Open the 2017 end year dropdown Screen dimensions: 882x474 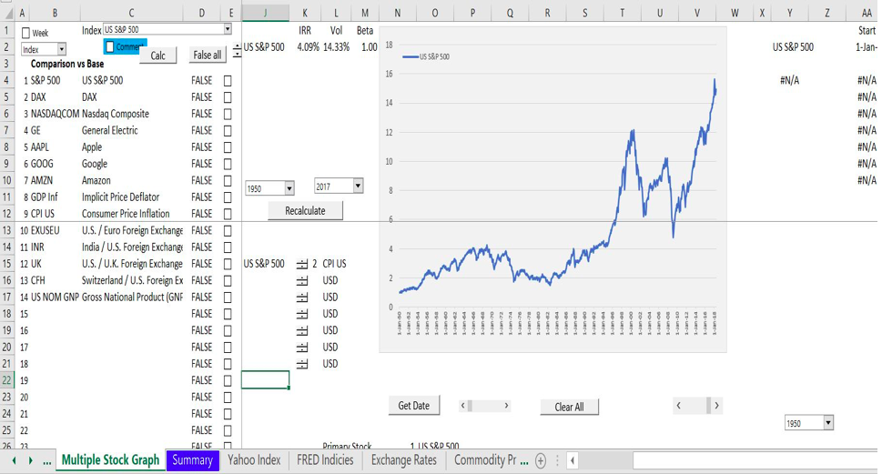(358, 187)
